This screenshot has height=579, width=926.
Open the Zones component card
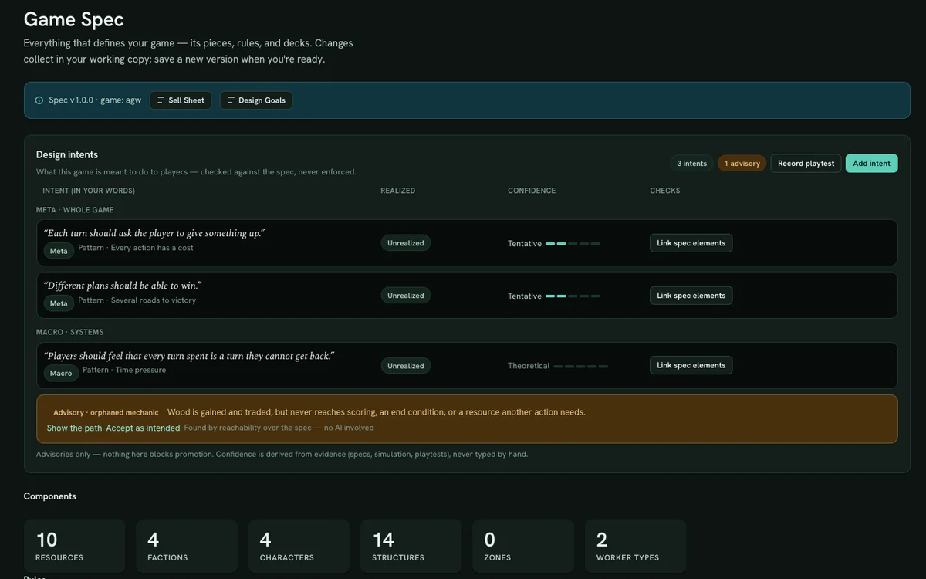[x=523, y=546]
